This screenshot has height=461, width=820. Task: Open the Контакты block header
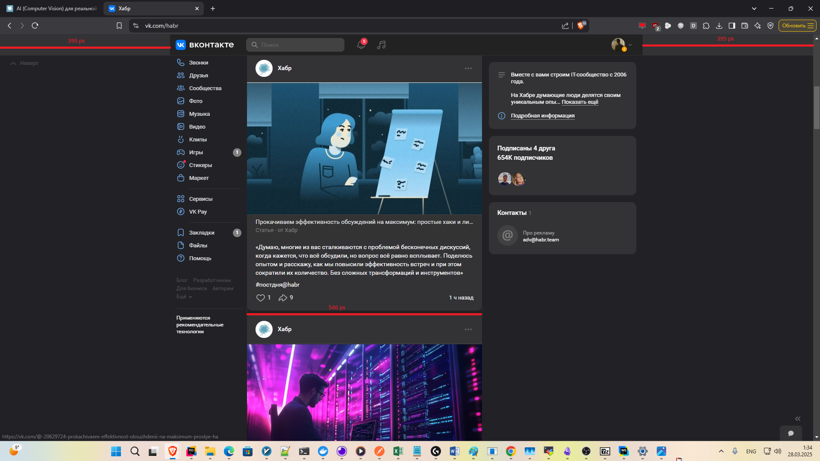514,213
